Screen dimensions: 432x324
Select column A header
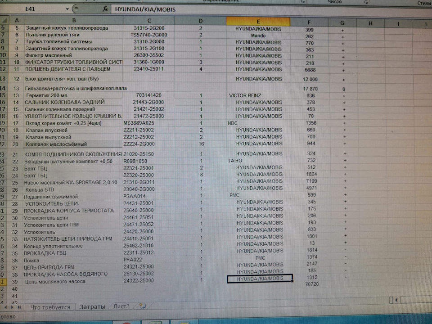point(17,20)
